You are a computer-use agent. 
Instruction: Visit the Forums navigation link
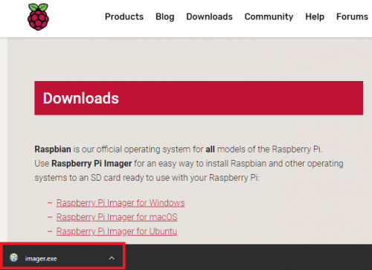pyautogui.click(x=352, y=16)
